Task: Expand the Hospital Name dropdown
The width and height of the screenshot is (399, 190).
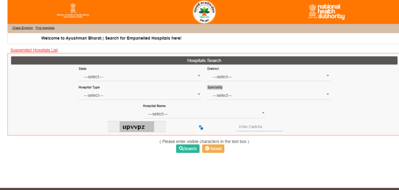Action: click(204, 114)
